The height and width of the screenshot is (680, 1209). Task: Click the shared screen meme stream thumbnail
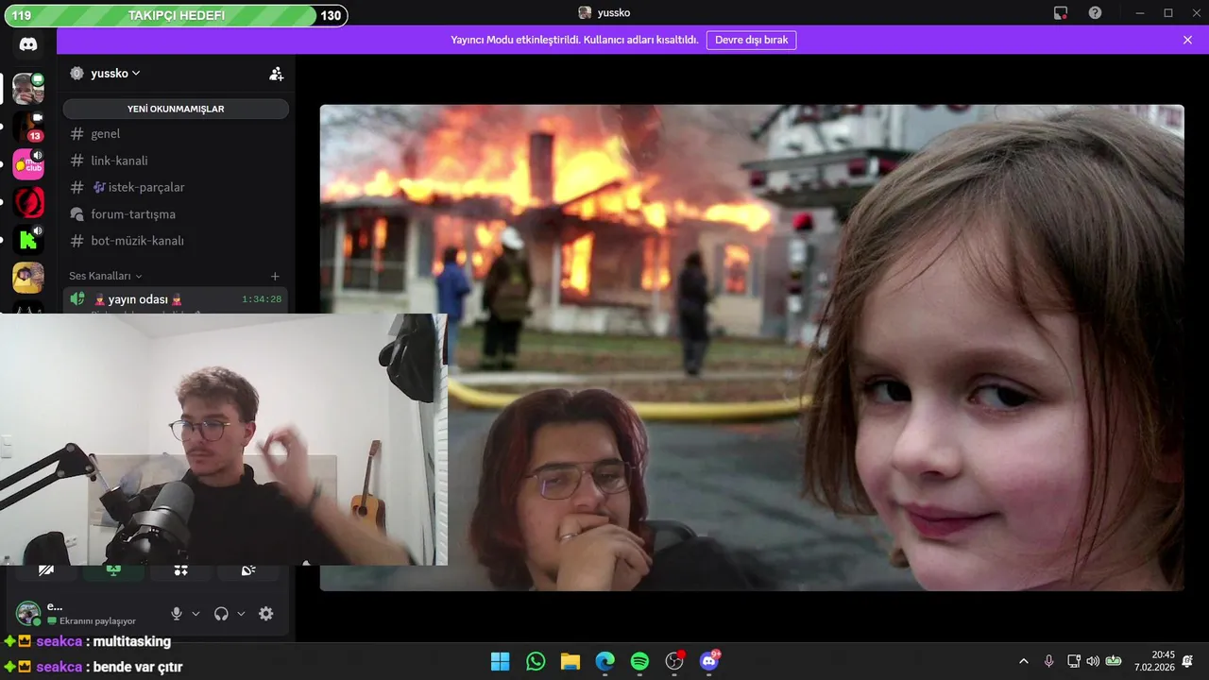[751, 348]
